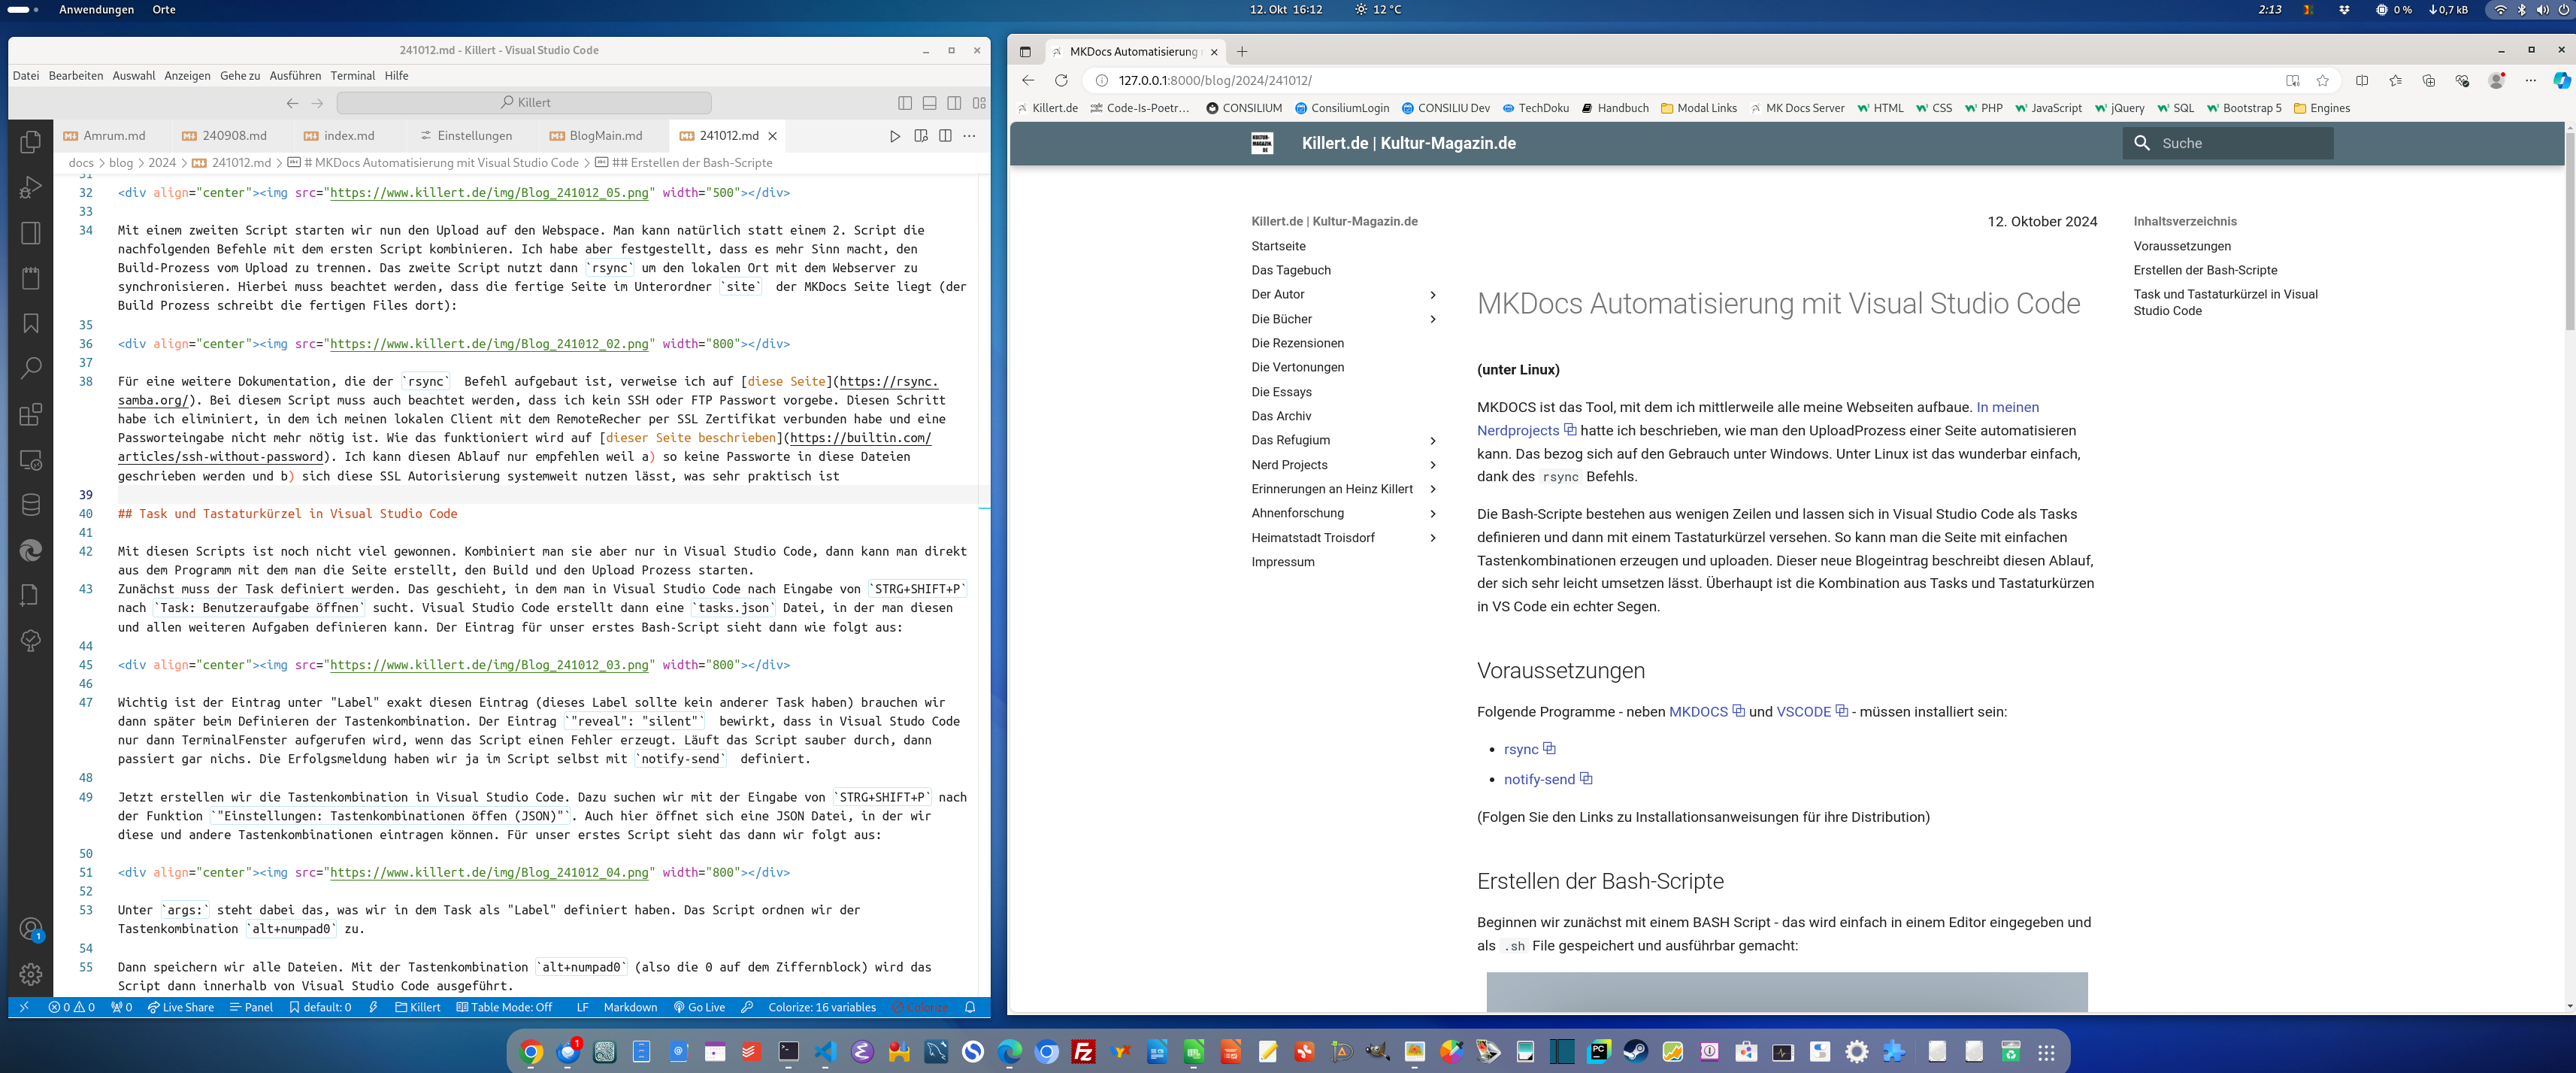This screenshot has height=1073, width=2576.
Task: Expand 'Erinnerungen an Heinz Killert' section
Action: click(x=1433, y=489)
